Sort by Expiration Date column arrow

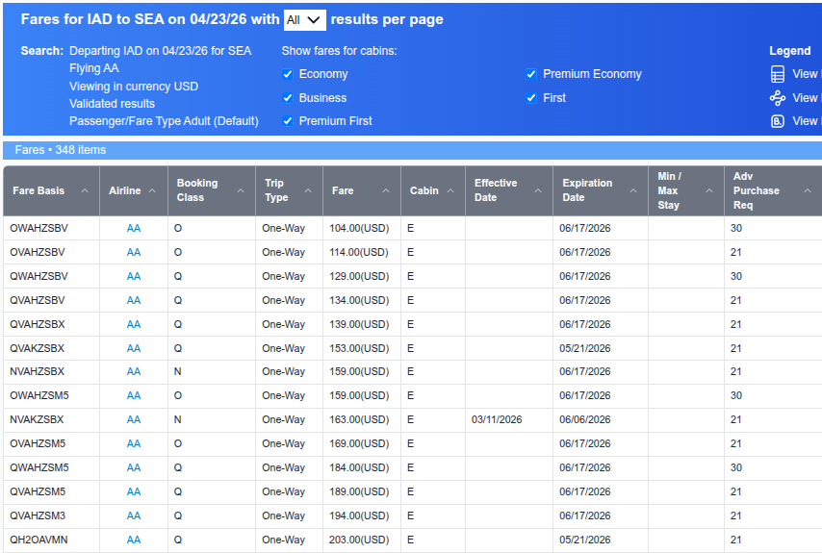click(x=633, y=190)
